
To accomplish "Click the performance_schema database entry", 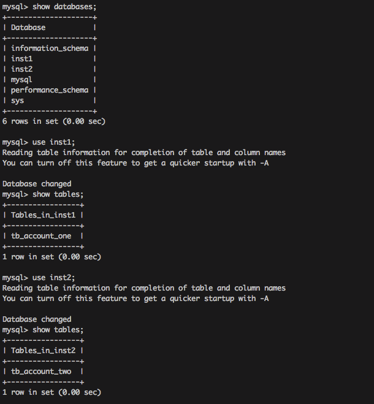I will tap(50, 90).
